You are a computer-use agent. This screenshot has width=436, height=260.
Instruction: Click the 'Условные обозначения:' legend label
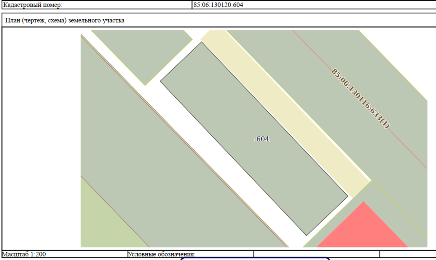162,254
